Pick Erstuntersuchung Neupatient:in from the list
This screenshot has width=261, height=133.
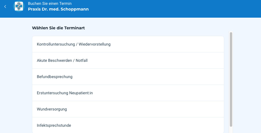click(65, 93)
